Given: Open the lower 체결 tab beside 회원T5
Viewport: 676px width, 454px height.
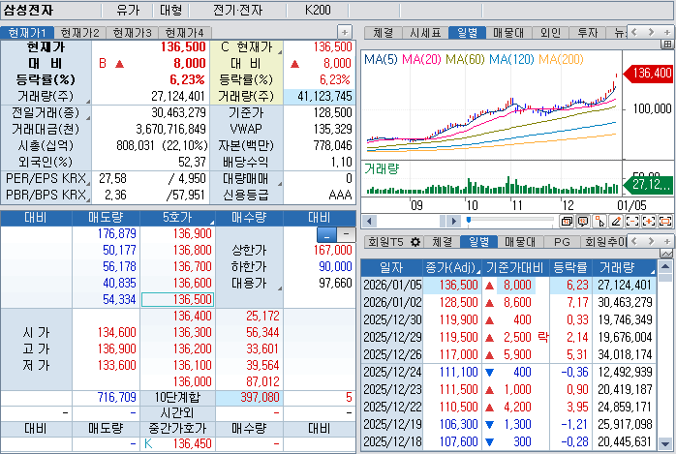Looking at the screenshot, I should (x=442, y=242).
